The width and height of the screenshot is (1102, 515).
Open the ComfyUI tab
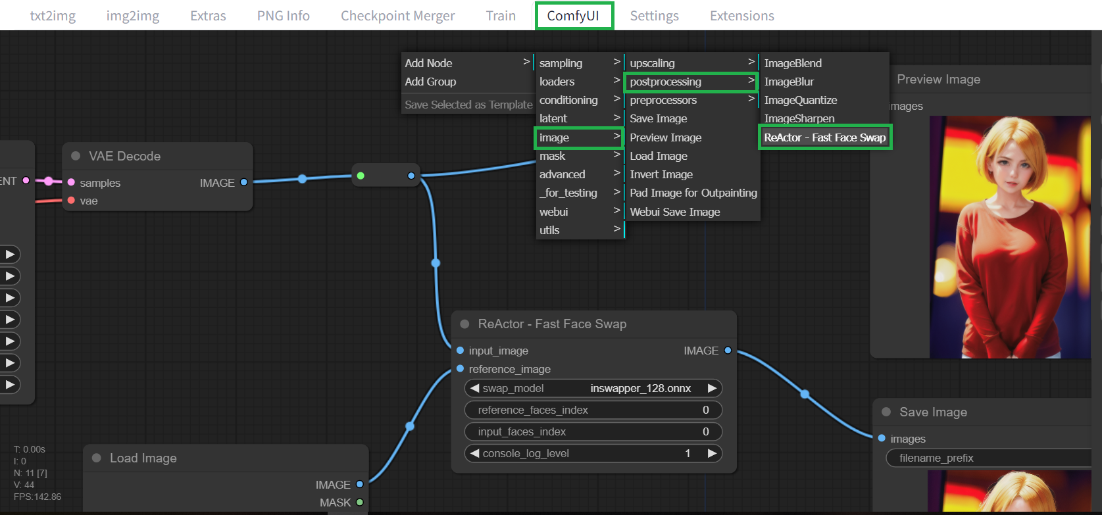point(574,16)
